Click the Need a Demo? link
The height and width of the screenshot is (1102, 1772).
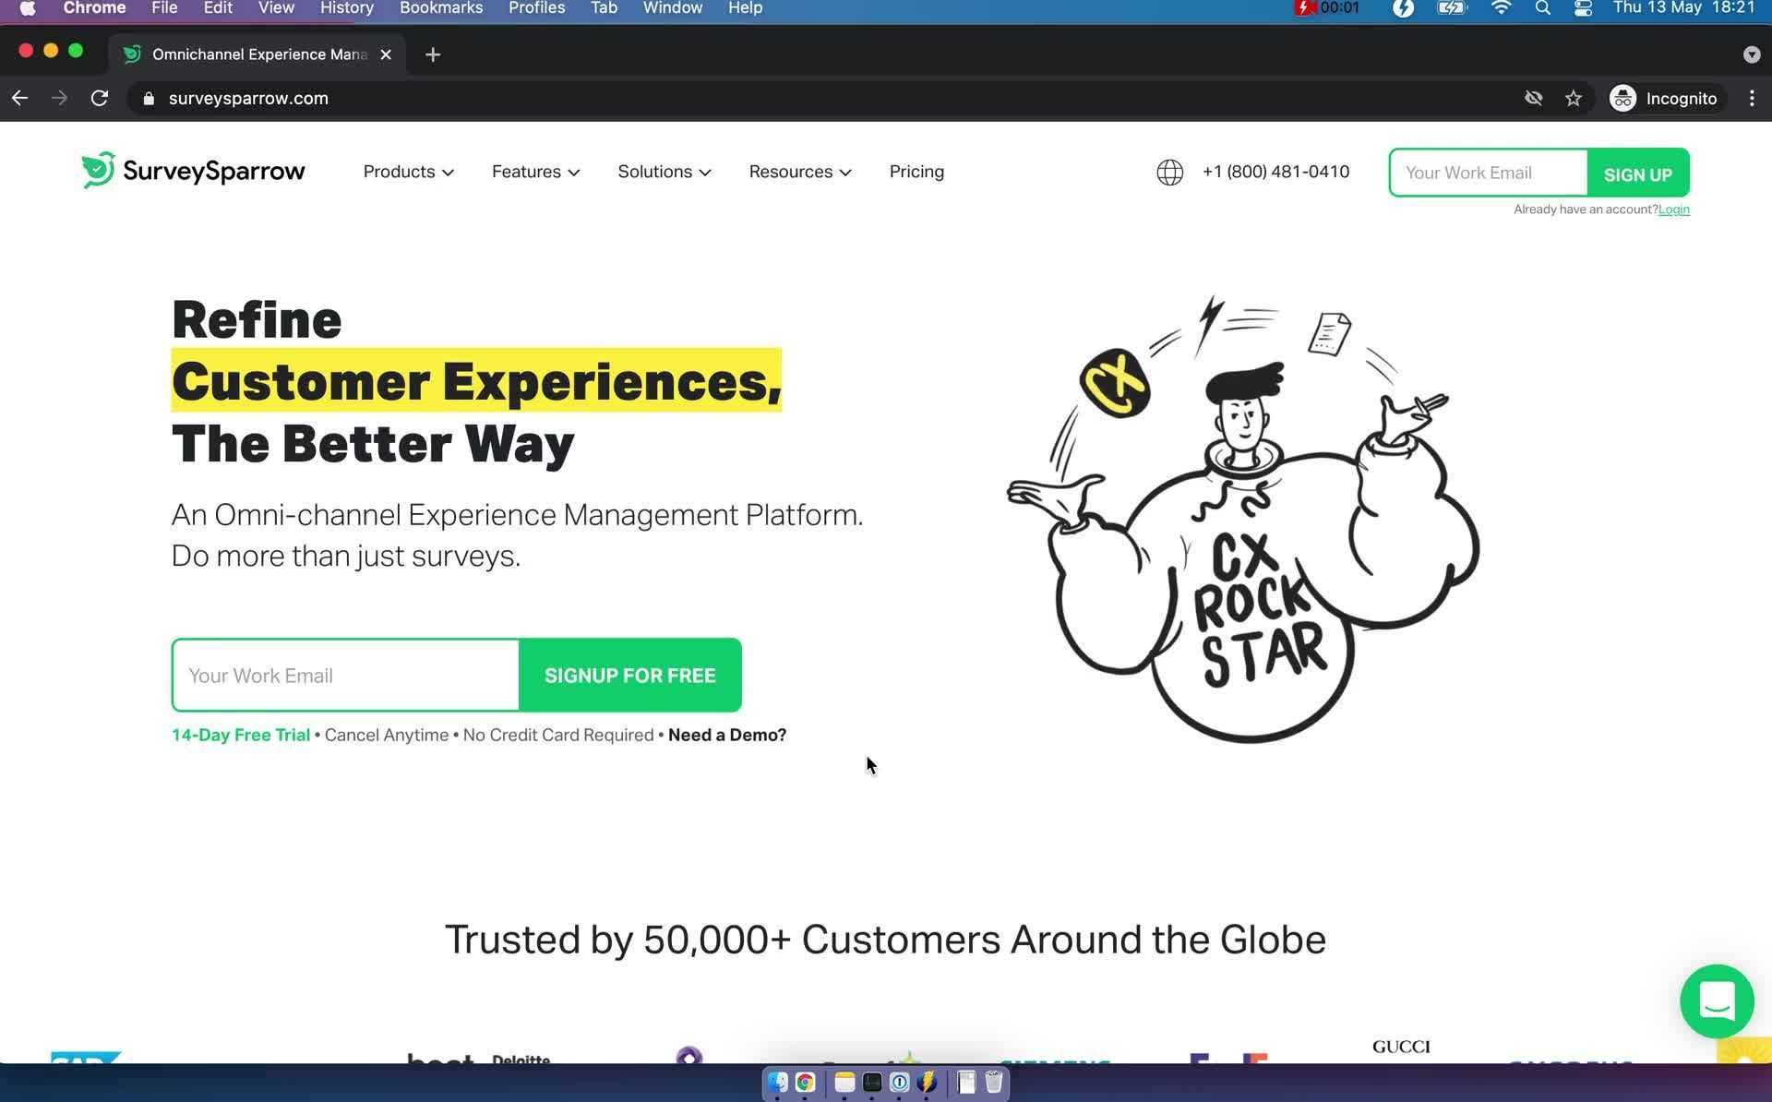(x=726, y=735)
